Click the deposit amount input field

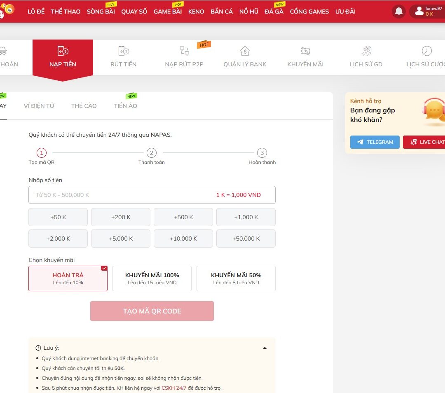tap(152, 194)
